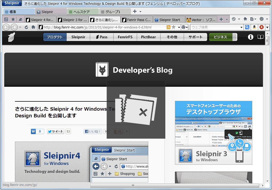Go forward with the forward arrow button

pyautogui.click(x=14, y=27)
